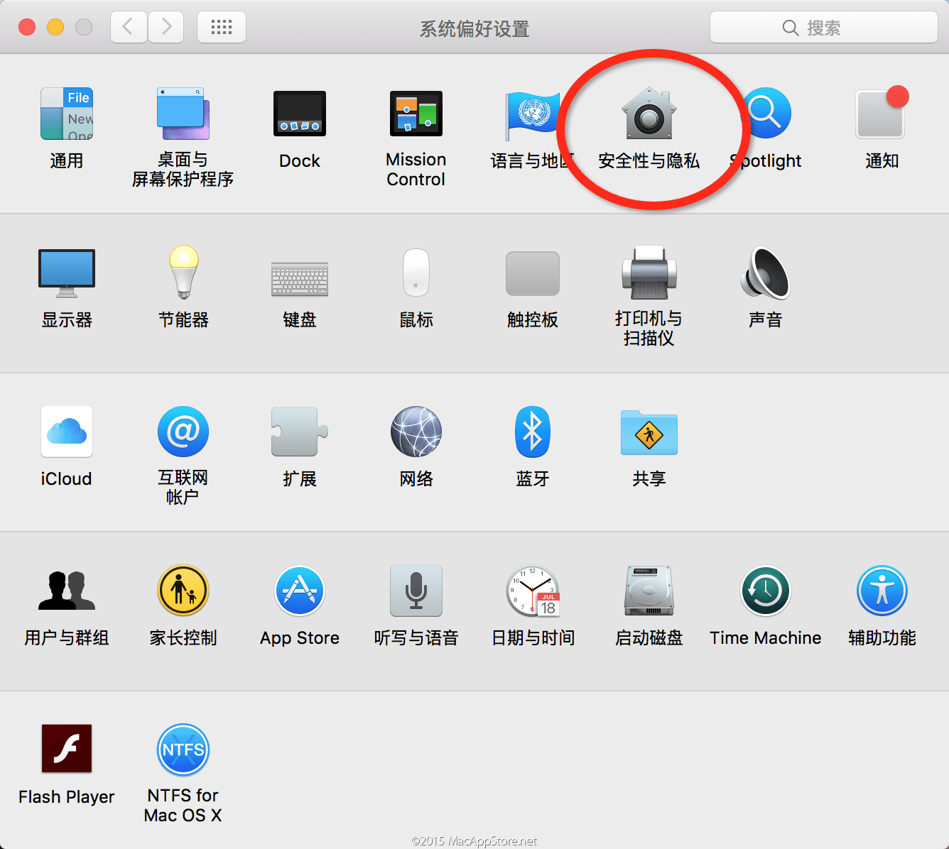949x849 pixels.
Task: Open 桌面与屏幕保护程序 settings
Action: (183, 114)
